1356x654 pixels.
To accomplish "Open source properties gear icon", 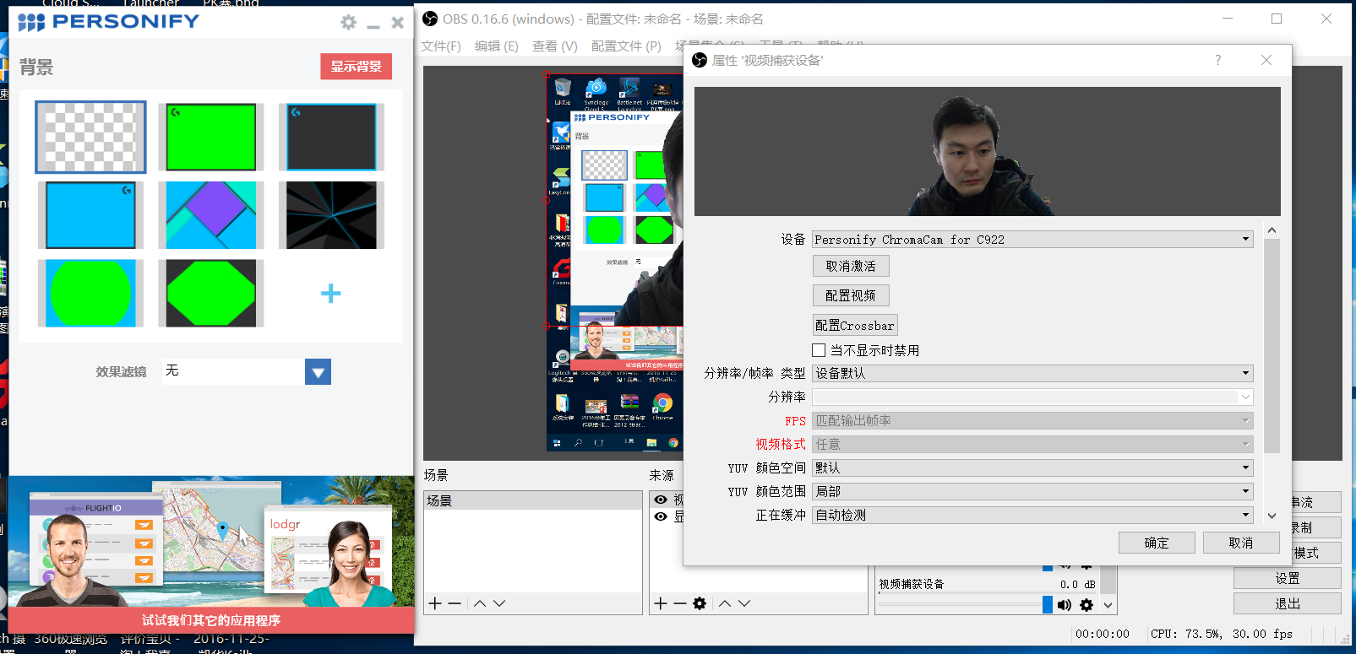I will [x=700, y=603].
